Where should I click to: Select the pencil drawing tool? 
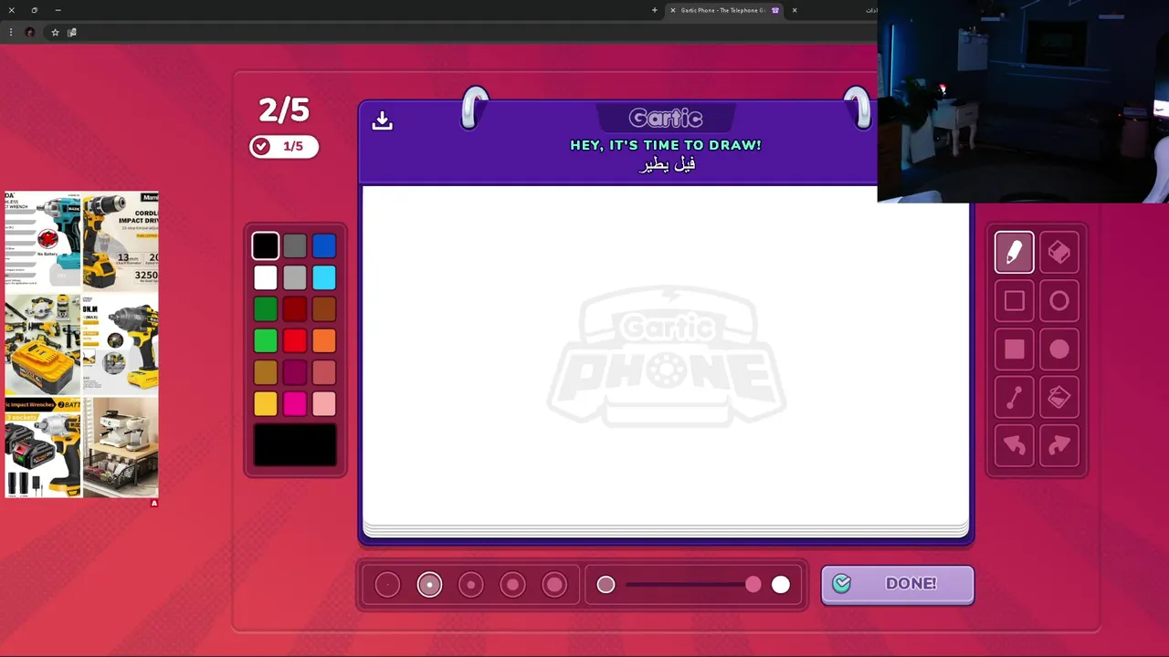point(1014,253)
